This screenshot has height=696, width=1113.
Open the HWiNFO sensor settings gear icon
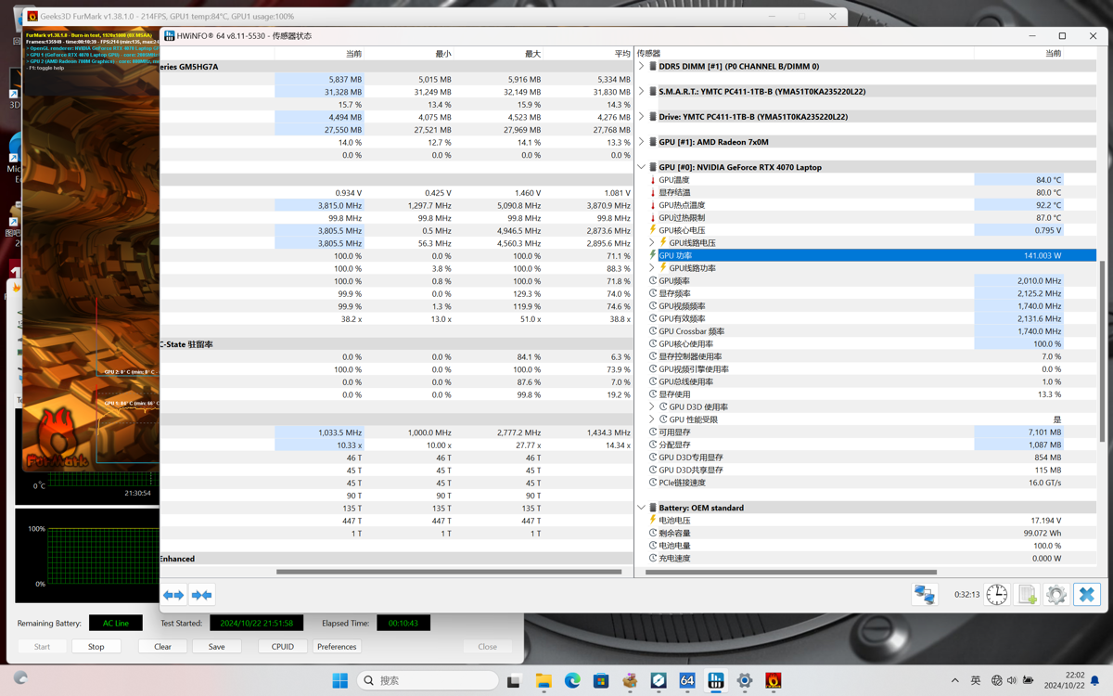coord(1056,595)
